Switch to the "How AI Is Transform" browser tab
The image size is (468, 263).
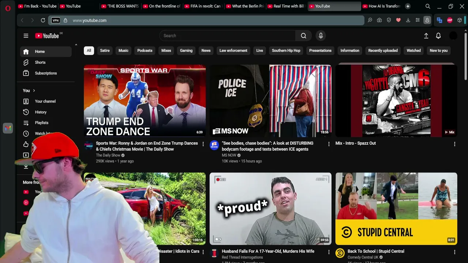click(x=381, y=6)
